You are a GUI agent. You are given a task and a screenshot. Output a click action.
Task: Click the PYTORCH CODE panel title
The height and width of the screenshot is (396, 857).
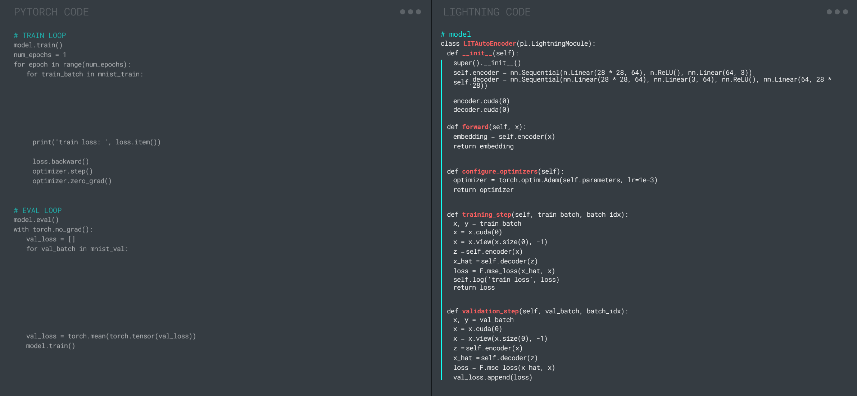(x=51, y=12)
